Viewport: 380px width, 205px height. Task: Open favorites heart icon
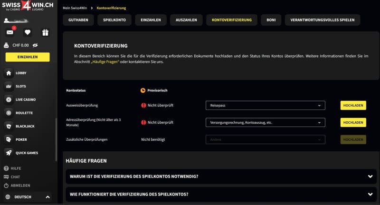pyautogui.click(x=28, y=32)
